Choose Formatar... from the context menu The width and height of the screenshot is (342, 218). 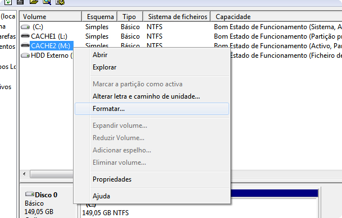pos(152,109)
